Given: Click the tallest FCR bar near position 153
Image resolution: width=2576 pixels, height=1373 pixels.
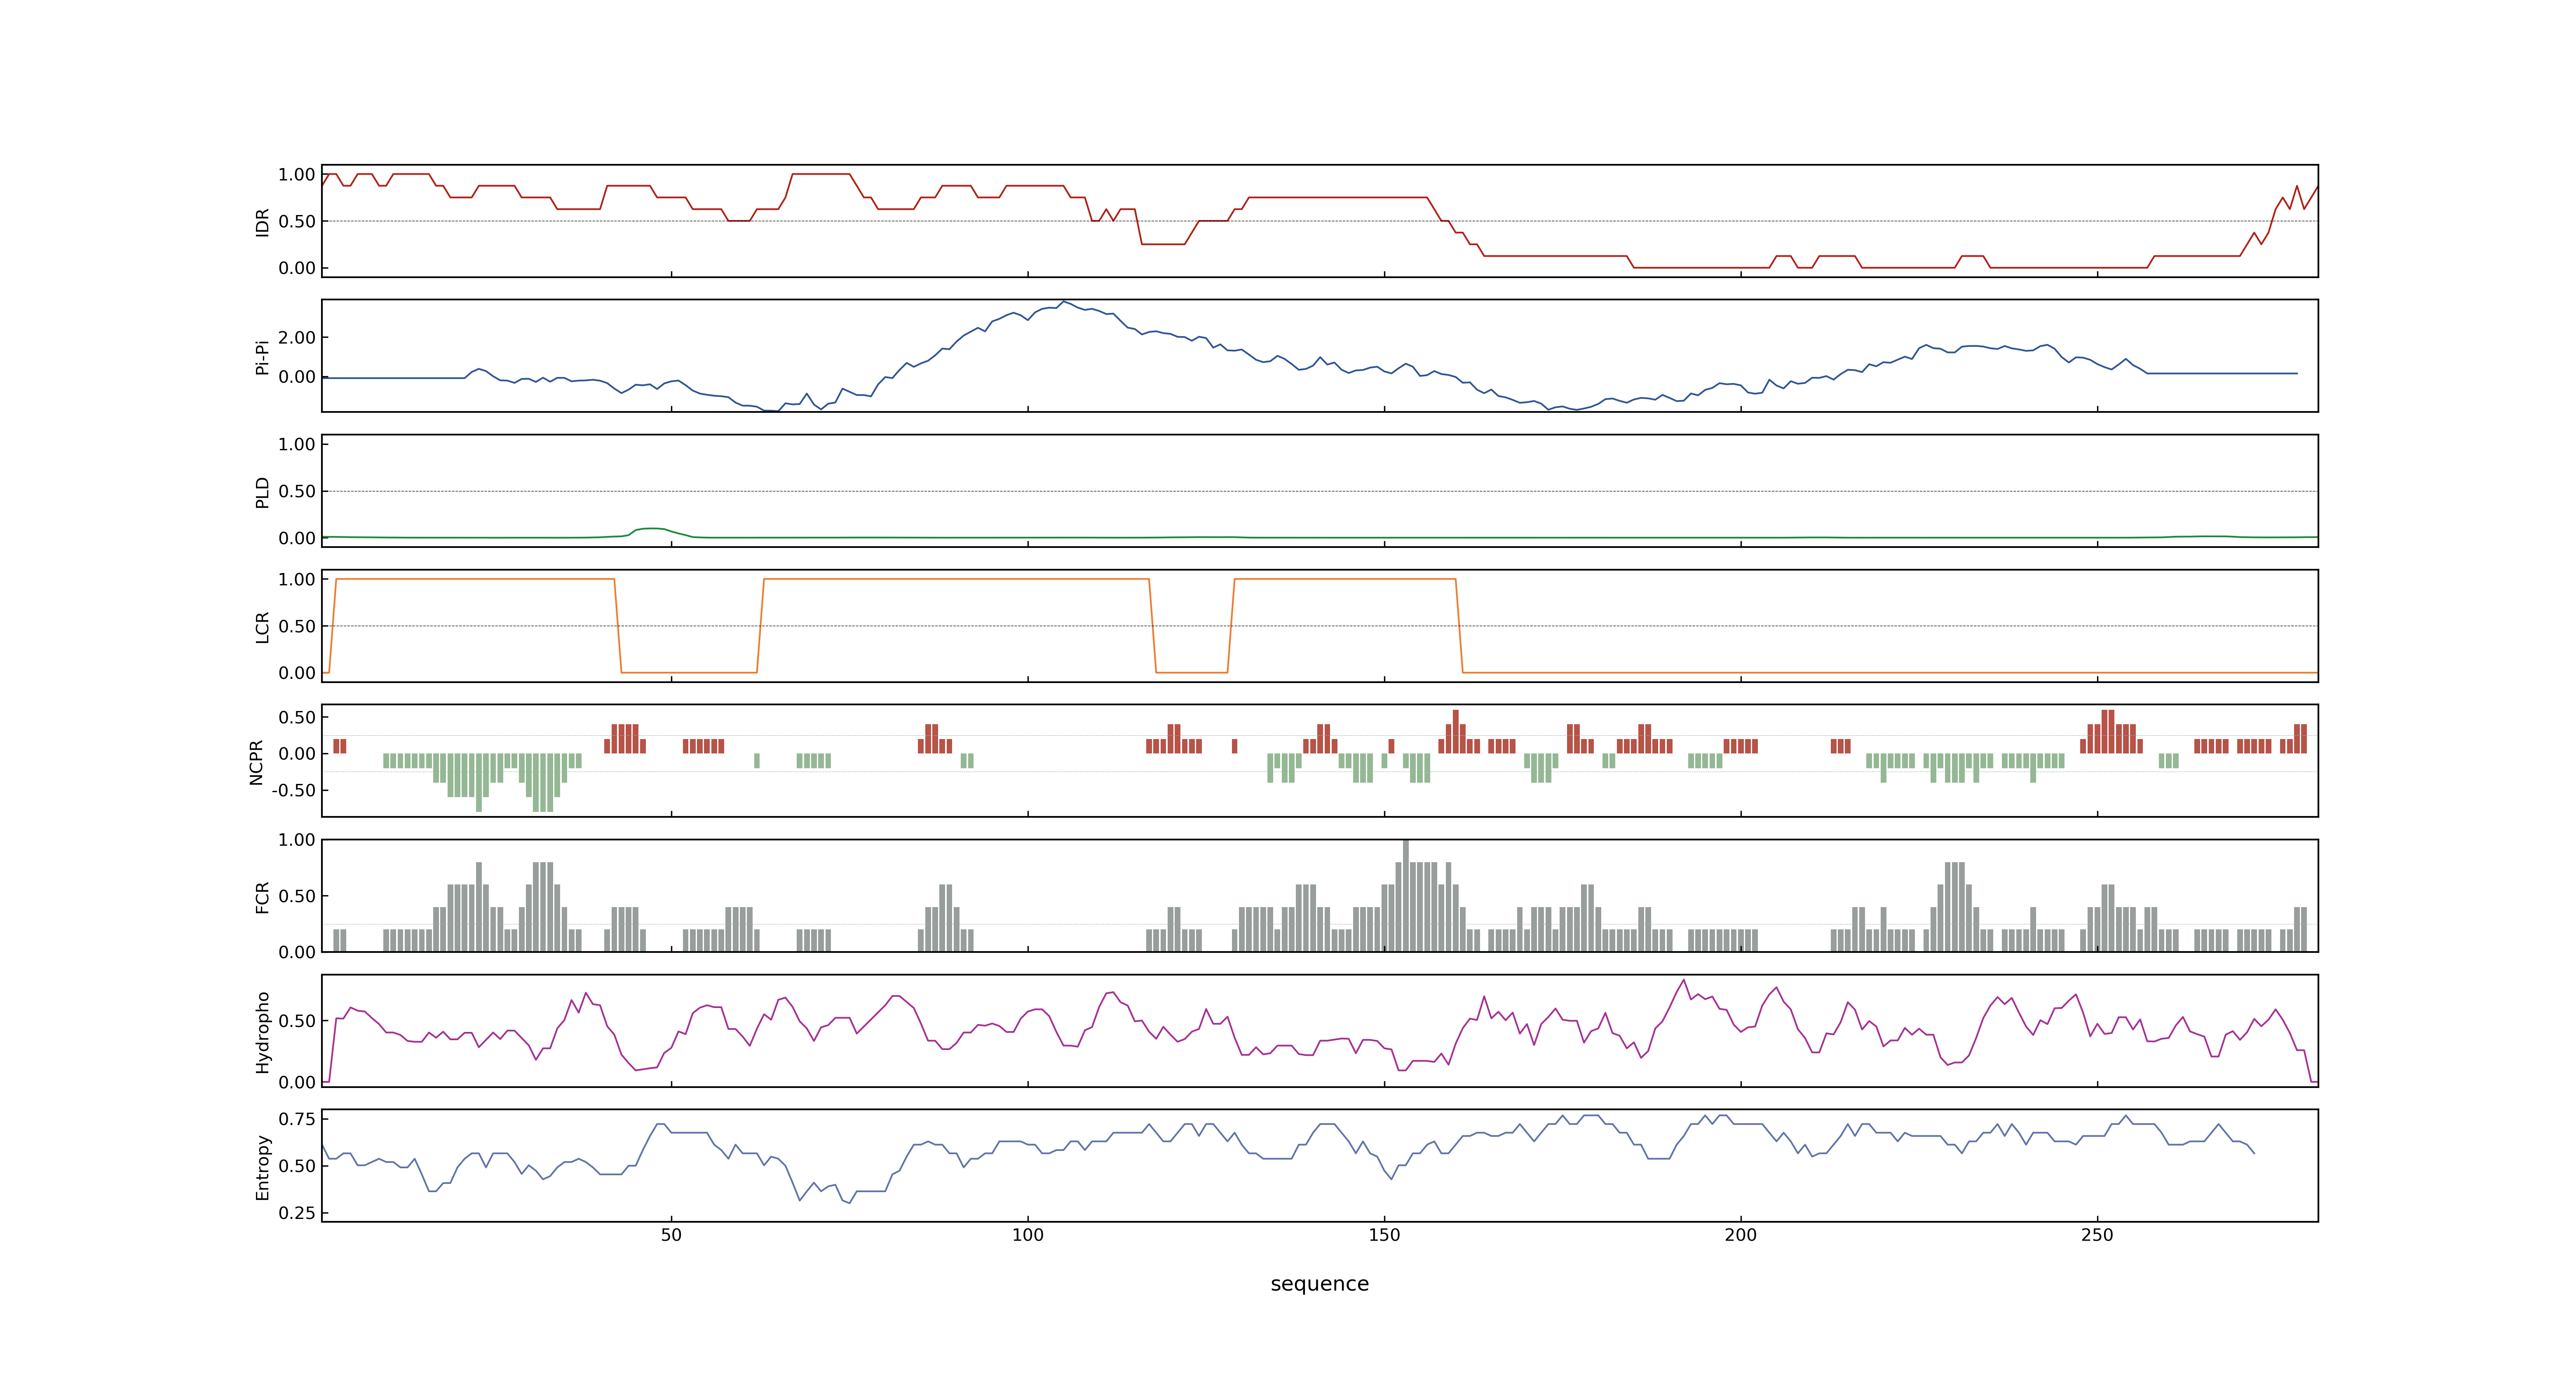Looking at the screenshot, I should [x=1405, y=895].
